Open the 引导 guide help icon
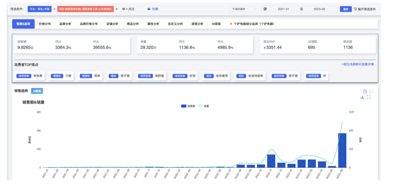The width and height of the screenshot is (393, 188). pyautogui.click(x=149, y=9)
